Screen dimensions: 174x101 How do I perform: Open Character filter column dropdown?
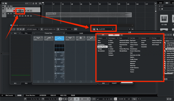tap(146, 38)
